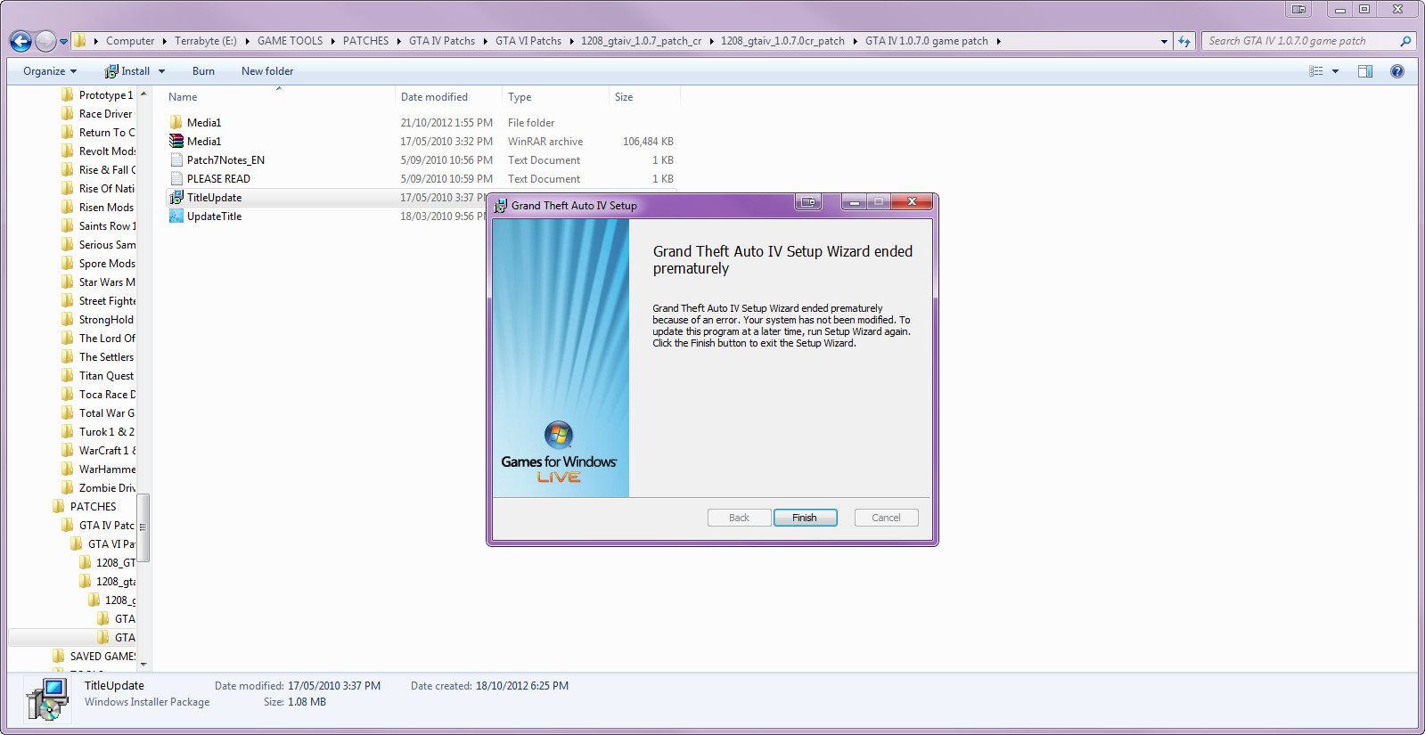
Task: Open the Prototype 1 folder in tree
Action: [105, 95]
